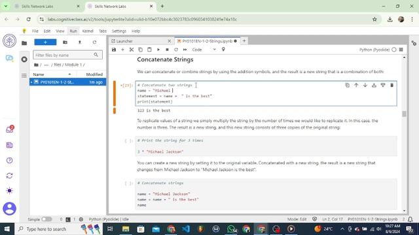
Task: Click the location pin icon in the notebook toolbar
Action: pyautogui.click(x=223, y=50)
